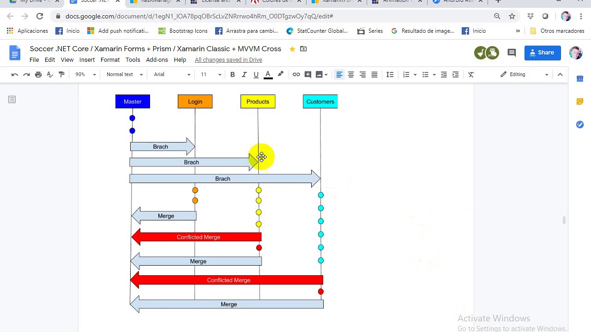Click the Undo icon in toolbar
Image resolution: width=591 pixels, height=332 pixels.
coord(15,74)
